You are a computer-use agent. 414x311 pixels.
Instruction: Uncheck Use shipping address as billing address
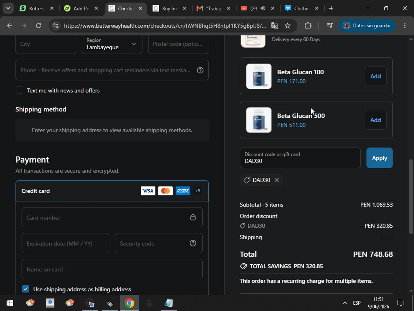pos(26,289)
